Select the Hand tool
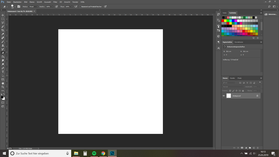 click(x=3, y=83)
